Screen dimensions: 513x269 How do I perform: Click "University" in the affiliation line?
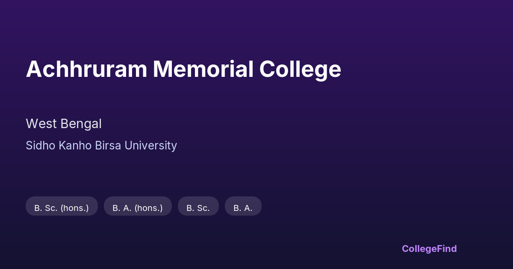150,146
